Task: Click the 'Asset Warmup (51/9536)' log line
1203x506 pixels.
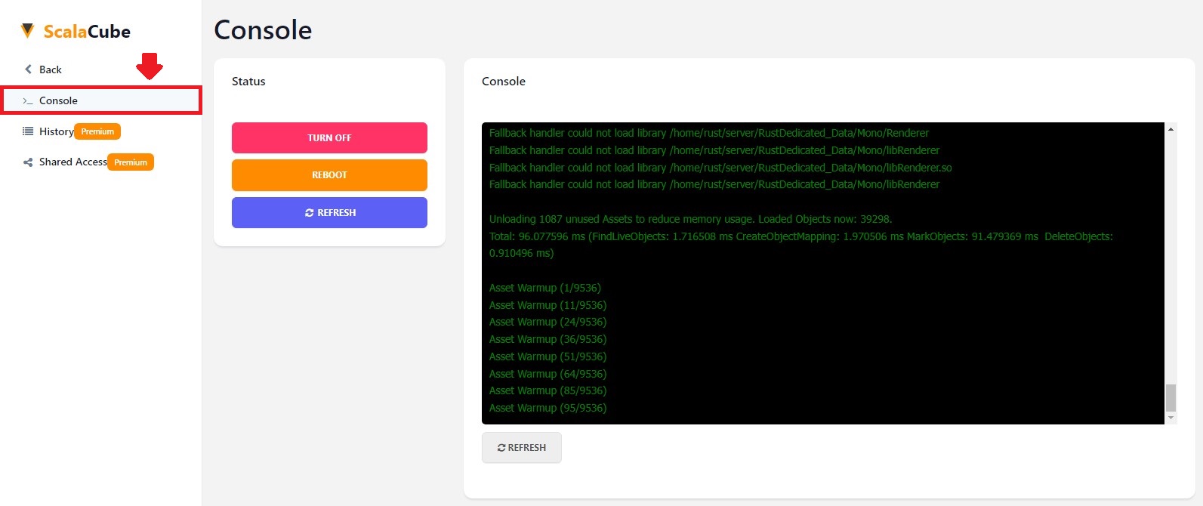Action: point(548,356)
